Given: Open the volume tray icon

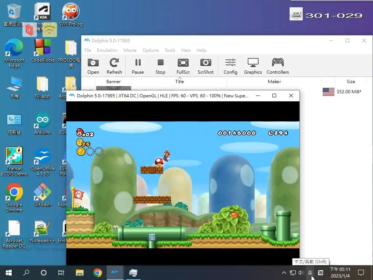Looking at the screenshot, I should [x=301, y=273].
